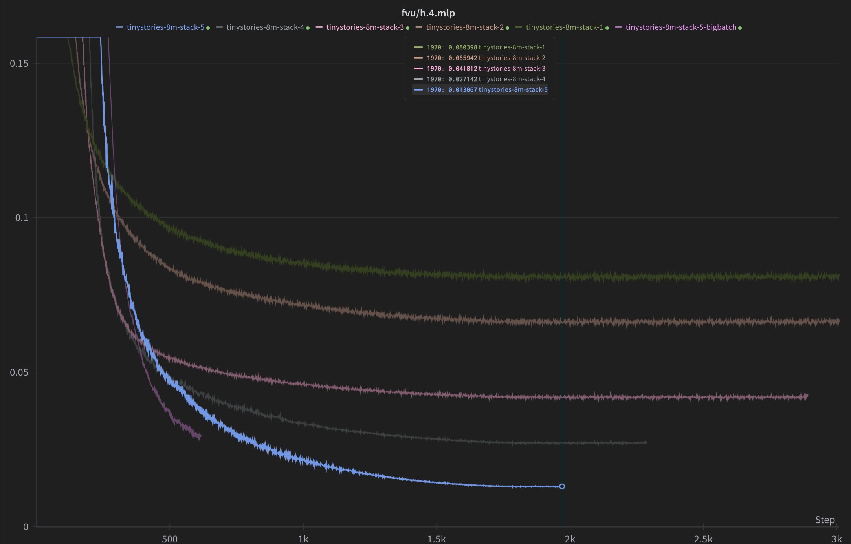Click the highlighted stack-5 row in tooltip
The width and height of the screenshot is (851, 544).
coord(480,89)
